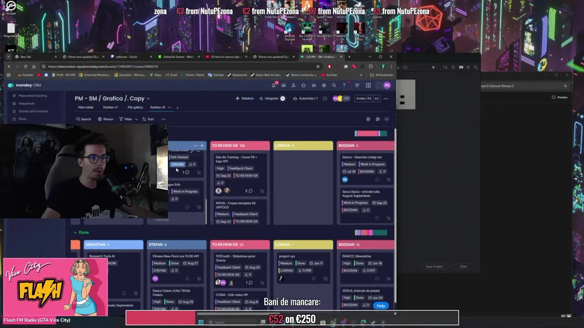Collapse board header arrow icon
This screenshot has width=584, height=328.
(x=387, y=119)
